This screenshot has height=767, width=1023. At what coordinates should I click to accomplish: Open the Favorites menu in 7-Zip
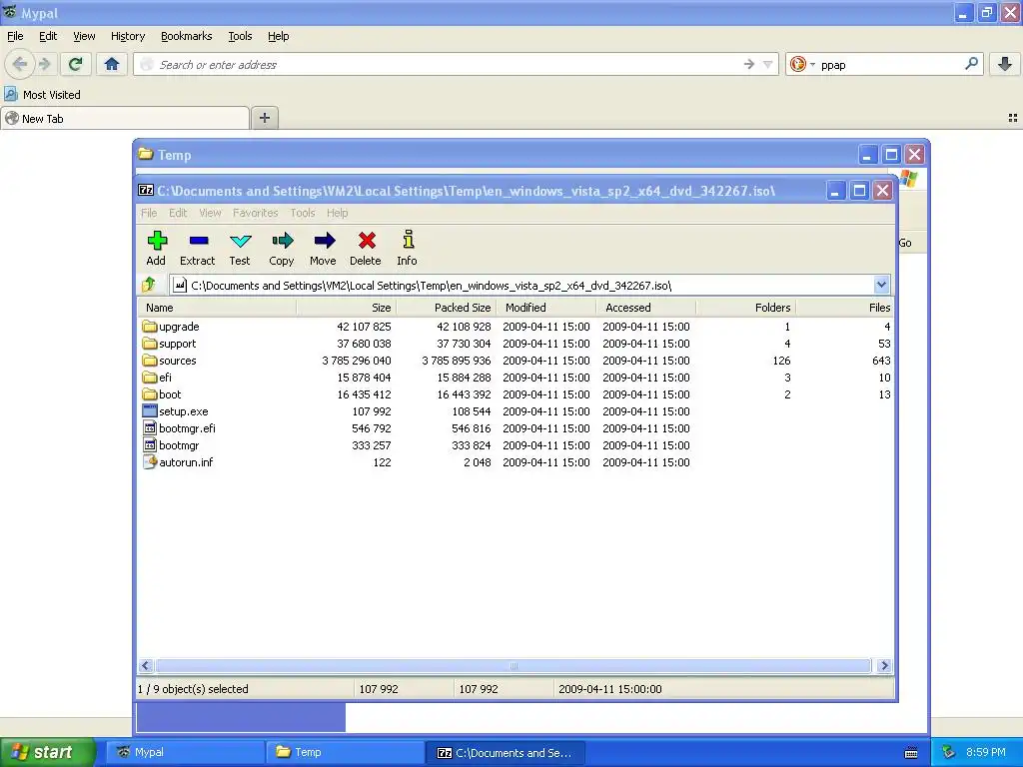(255, 213)
